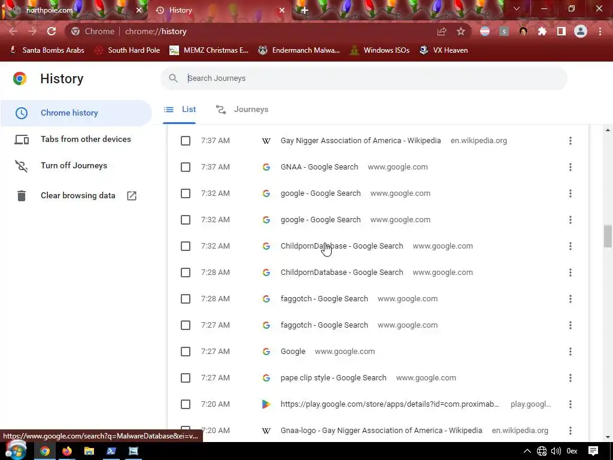
Task: Close the History tab
Action: click(x=282, y=11)
